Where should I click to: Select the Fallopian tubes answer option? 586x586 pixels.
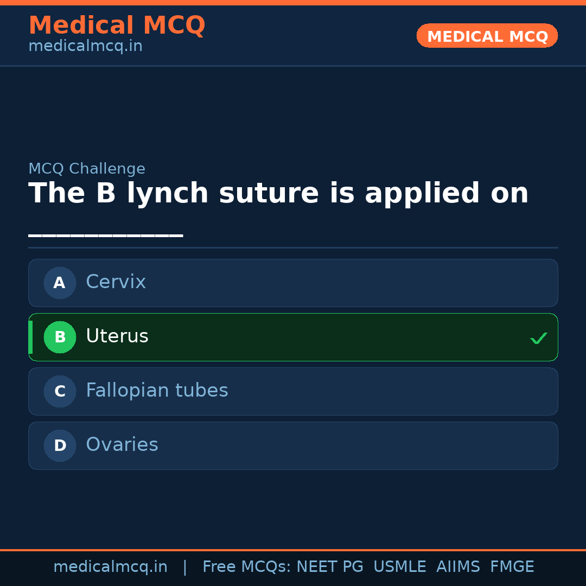293,391
